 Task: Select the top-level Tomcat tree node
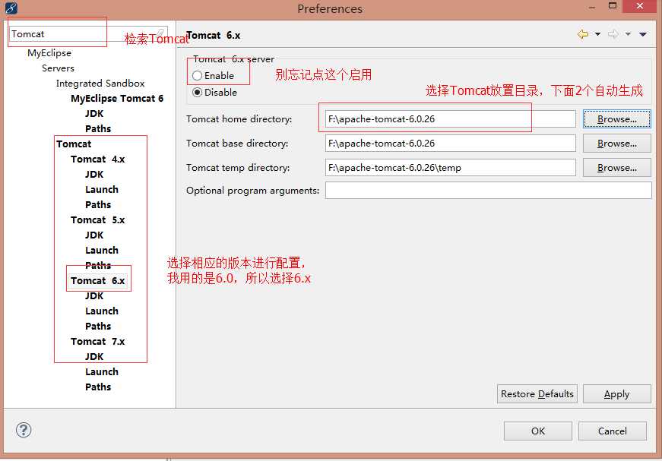click(x=74, y=144)
